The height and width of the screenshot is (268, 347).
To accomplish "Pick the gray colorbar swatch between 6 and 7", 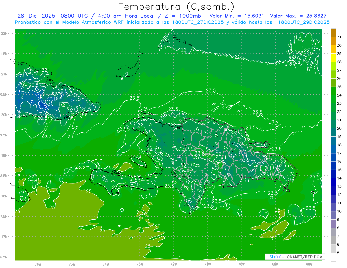I will 333,241.
